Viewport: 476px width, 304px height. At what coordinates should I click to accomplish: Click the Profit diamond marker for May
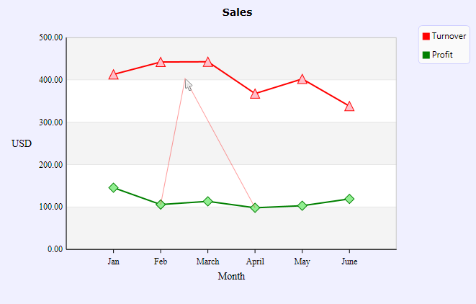302,205
